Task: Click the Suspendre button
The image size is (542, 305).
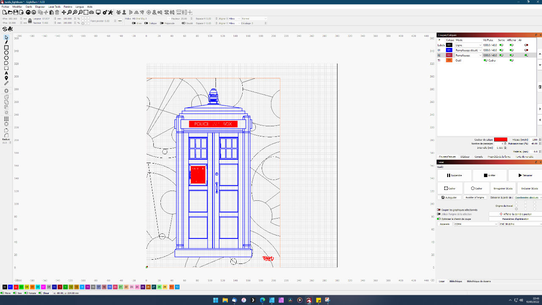Action: [454, 175]
